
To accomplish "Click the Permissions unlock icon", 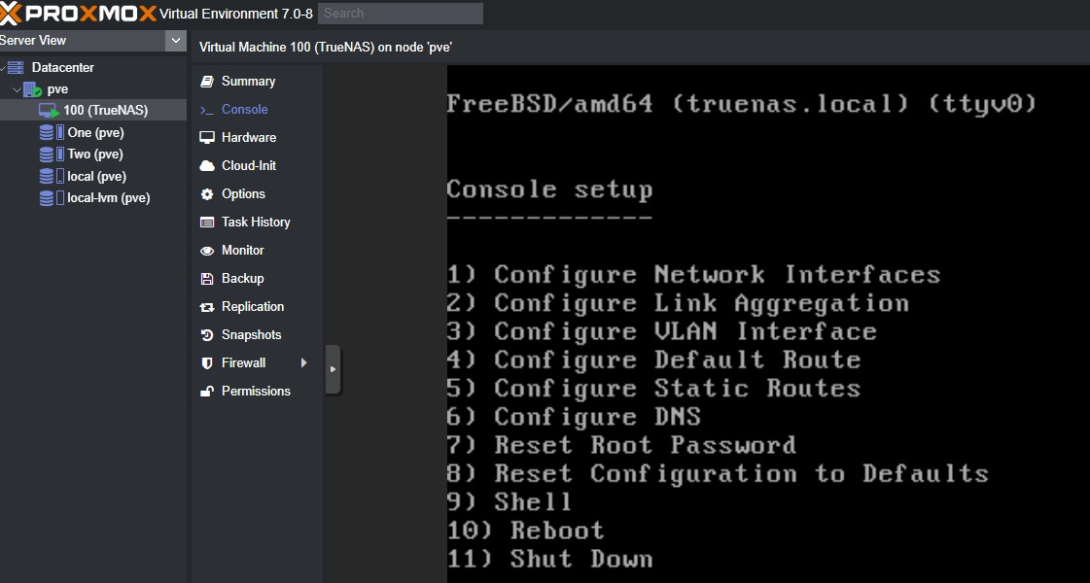I will pos(206,392).
